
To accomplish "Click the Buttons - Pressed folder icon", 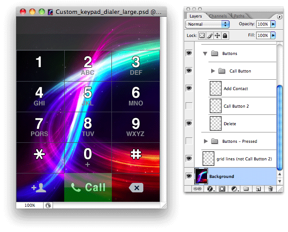I will point(214,141).
